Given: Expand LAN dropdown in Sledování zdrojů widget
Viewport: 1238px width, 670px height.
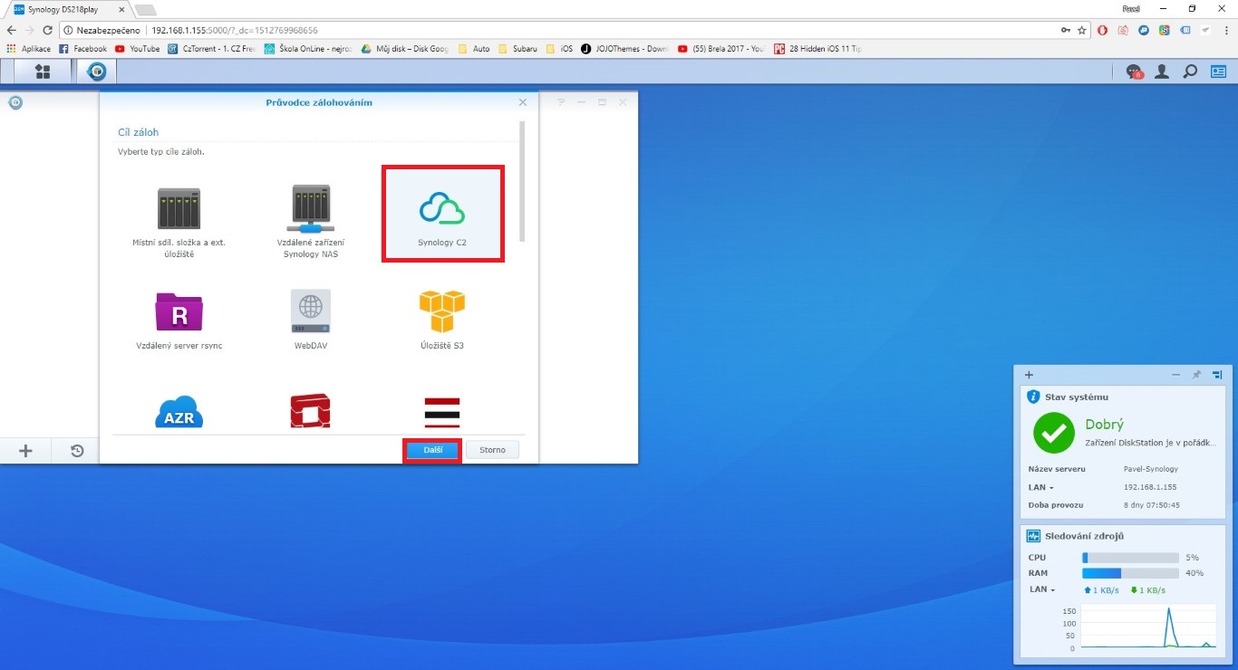Looking at the screenshot, I should 1041,589.
